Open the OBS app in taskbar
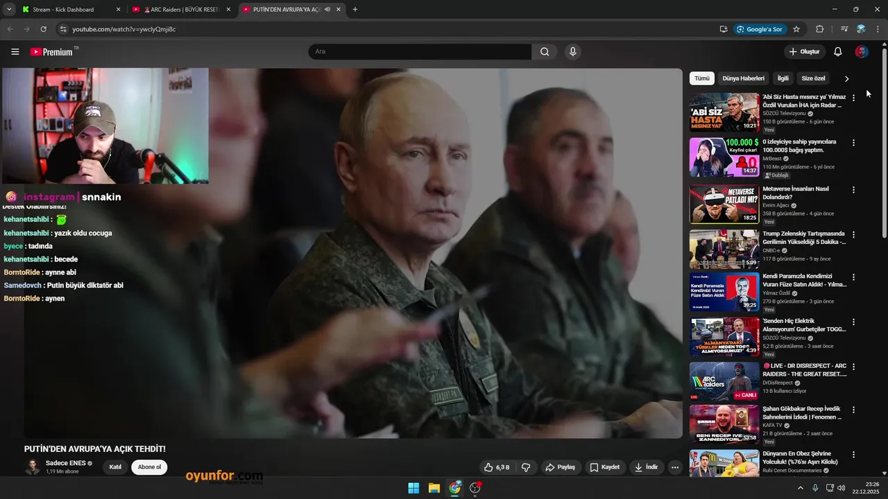The height and width of the screenshot is (499, 888). (475, 488)
